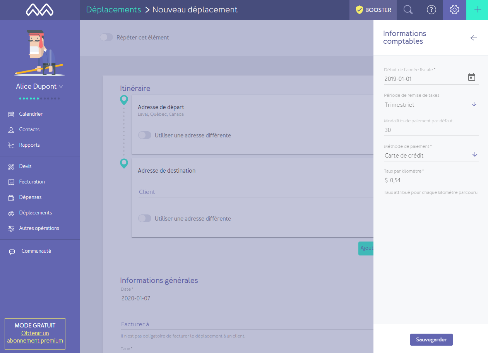Toggle 'Répéter cet élément' switch
Viewport: 488px width, 353px height.
pos(106,38)
